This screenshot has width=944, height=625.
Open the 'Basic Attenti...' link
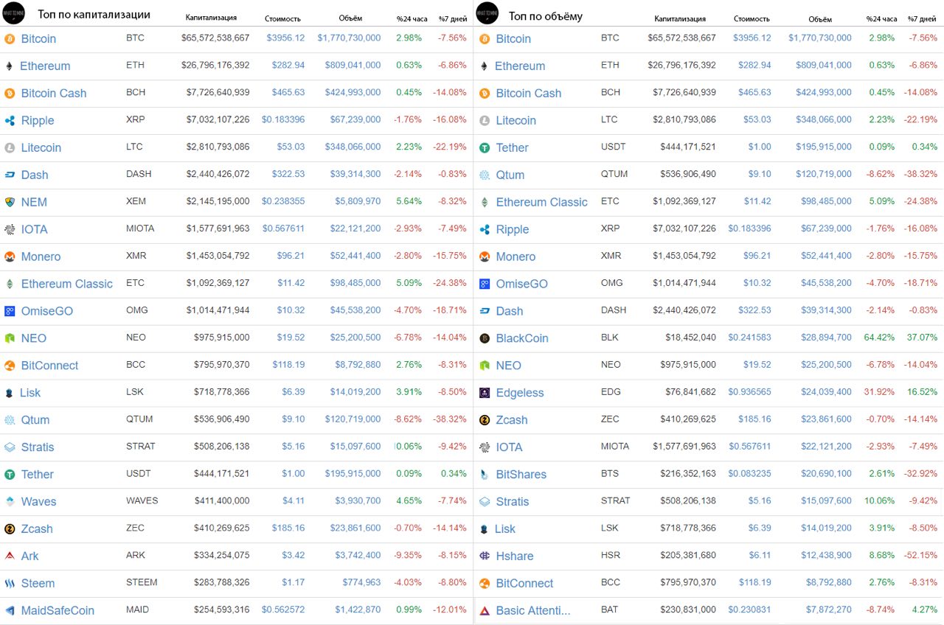[533, 610]
